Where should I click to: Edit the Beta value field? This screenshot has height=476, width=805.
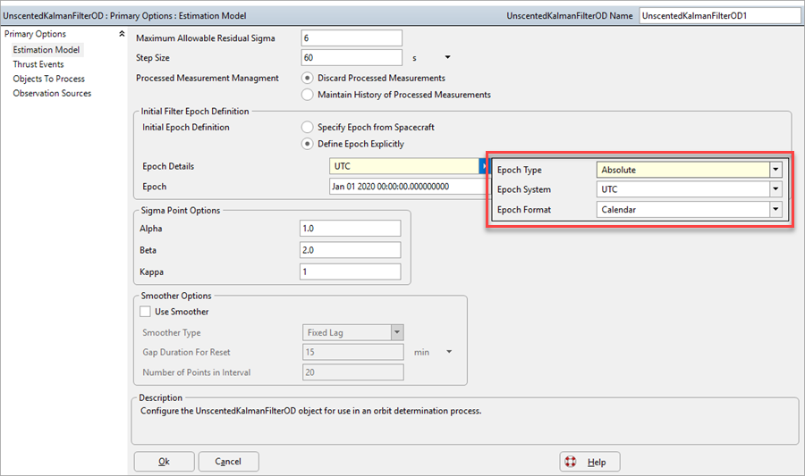point(350,250)
